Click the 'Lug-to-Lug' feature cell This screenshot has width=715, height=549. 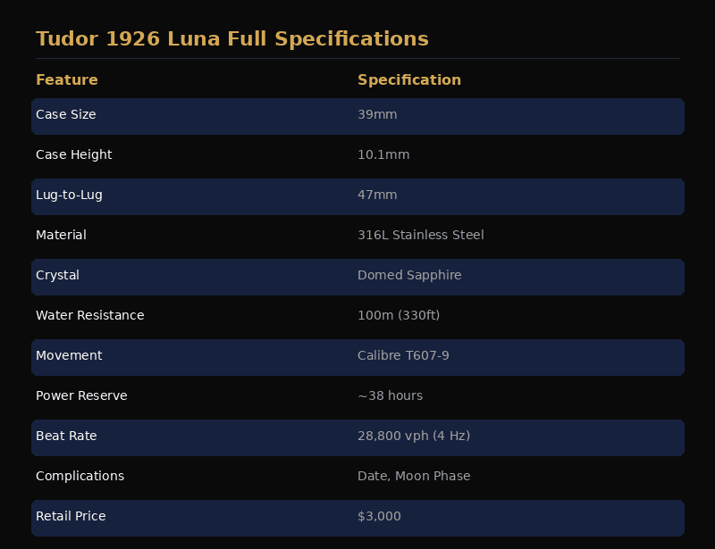point(70,195)
